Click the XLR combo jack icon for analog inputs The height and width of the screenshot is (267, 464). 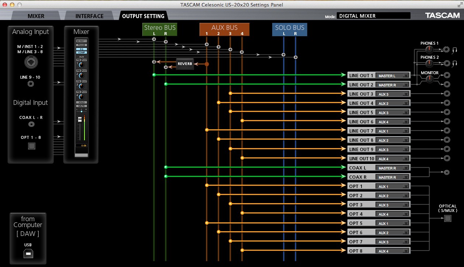pyautogui.click(x=31, y=62)
